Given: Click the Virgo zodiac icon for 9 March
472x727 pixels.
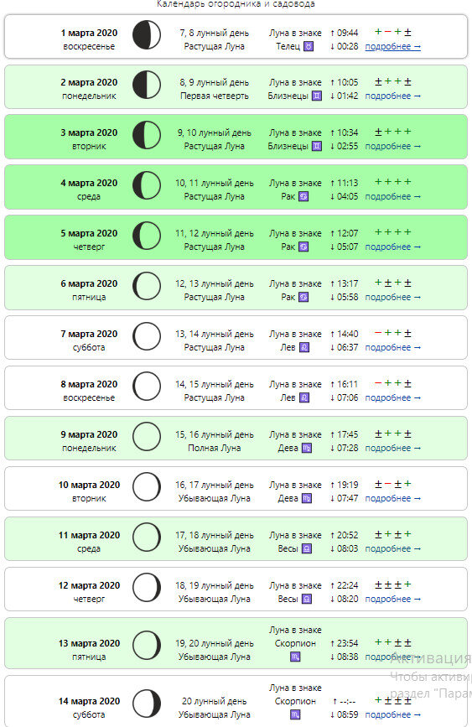Looking at the screenshot, I should [307, 448].
